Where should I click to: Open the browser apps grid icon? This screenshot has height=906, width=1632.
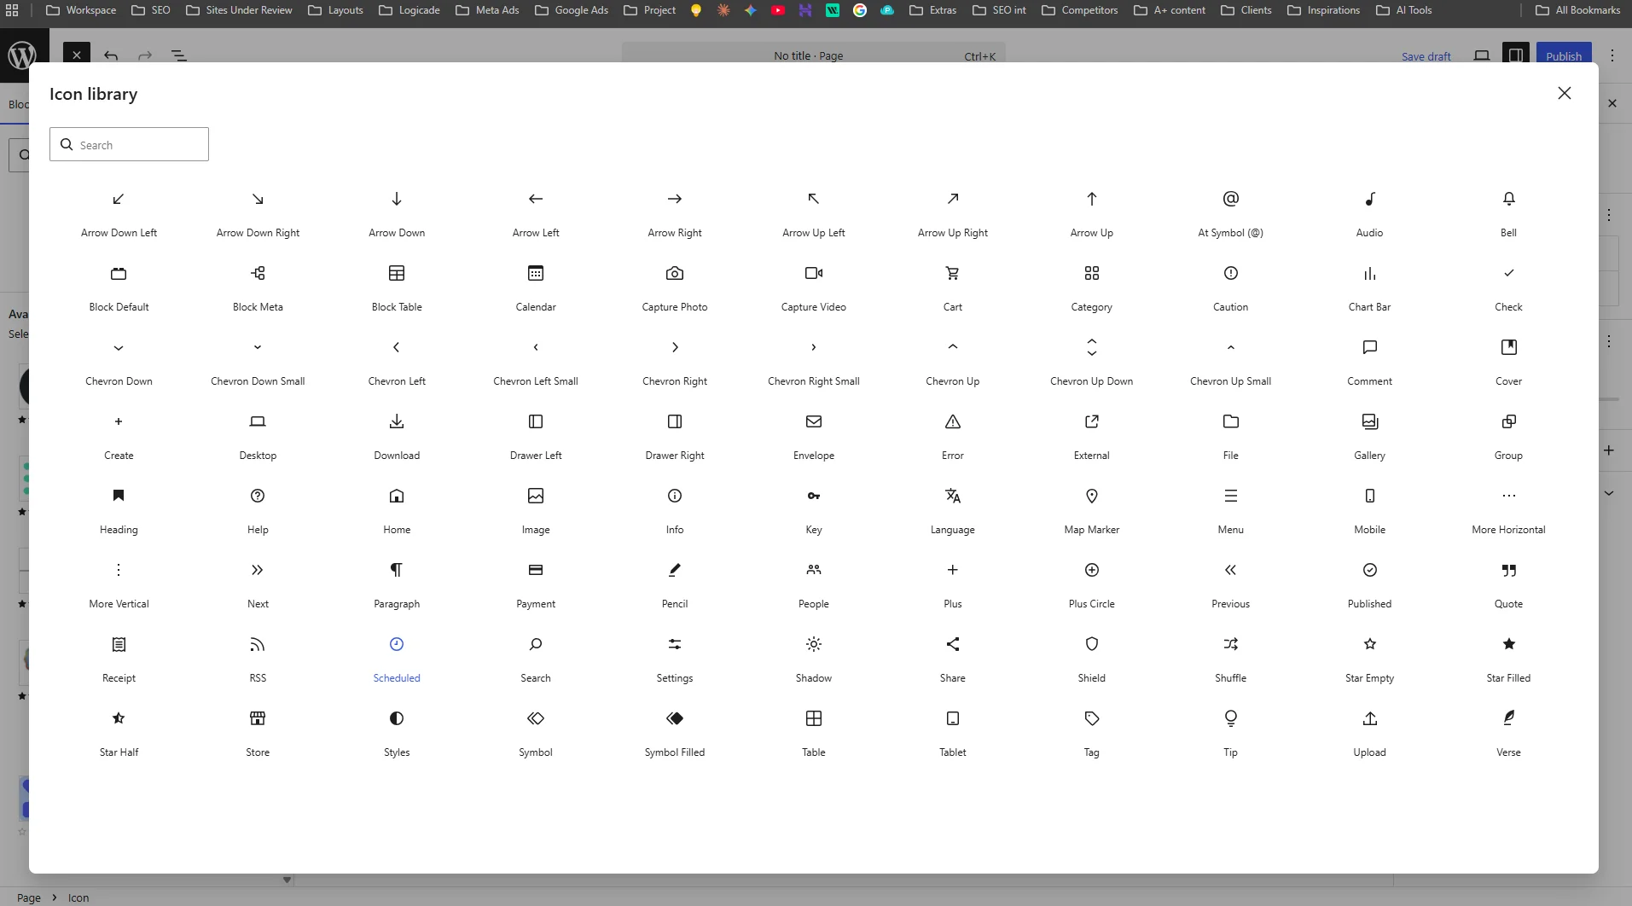(x=12, y=10)
